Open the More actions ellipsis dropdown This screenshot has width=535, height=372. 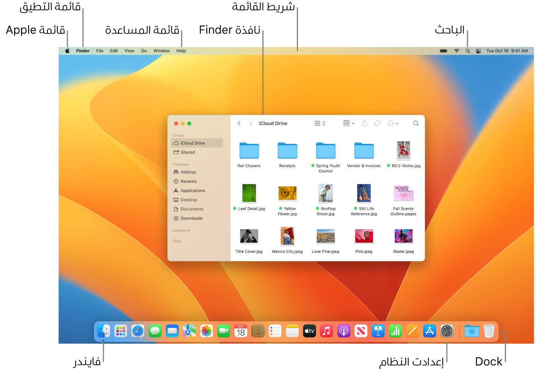(x=393, y=123)
